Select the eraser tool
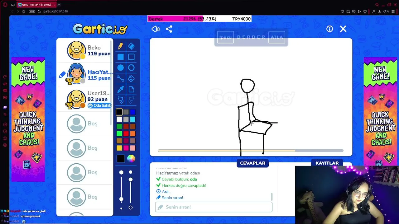The image size is (399, 224). (131, 46)
